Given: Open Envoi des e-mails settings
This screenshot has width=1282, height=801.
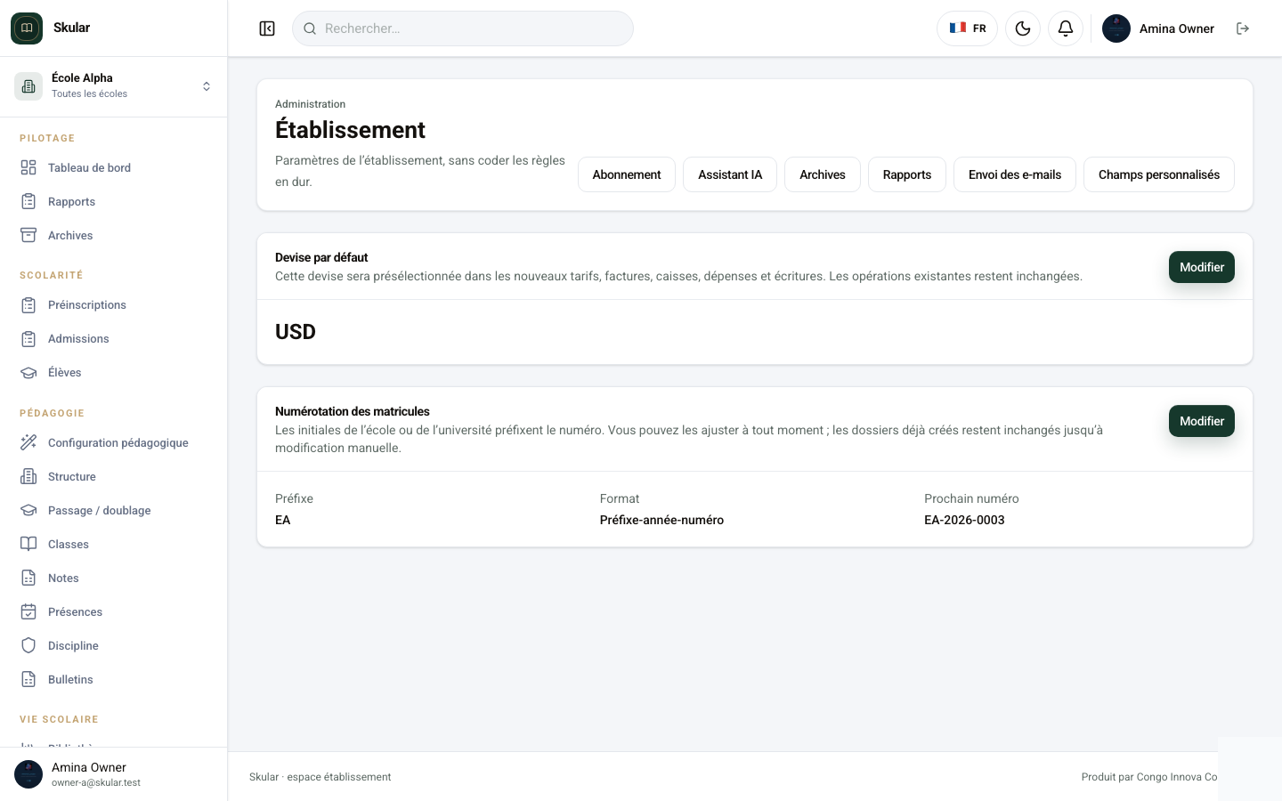Looking at the screenshot, I should coord(1015,174).
